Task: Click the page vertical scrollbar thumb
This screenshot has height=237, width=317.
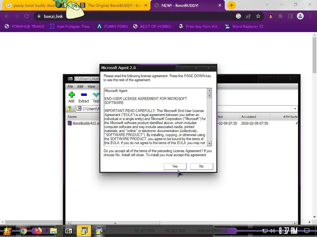Action: point(315,55)
